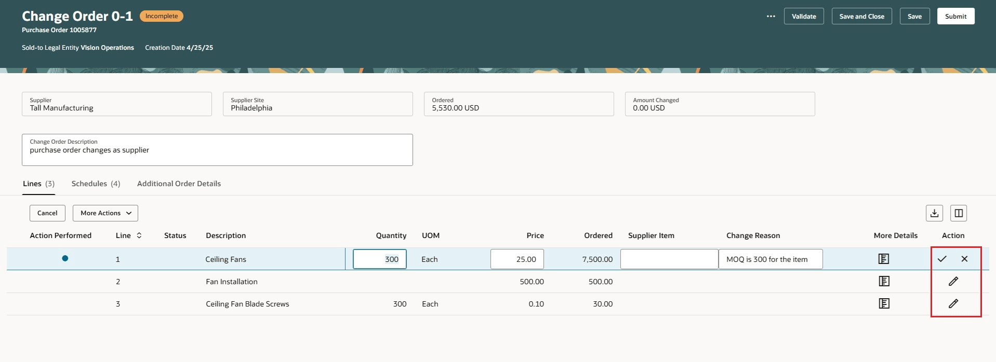Click the Supplier Item column header
This screenshot has width=996, height=362.
651,235
